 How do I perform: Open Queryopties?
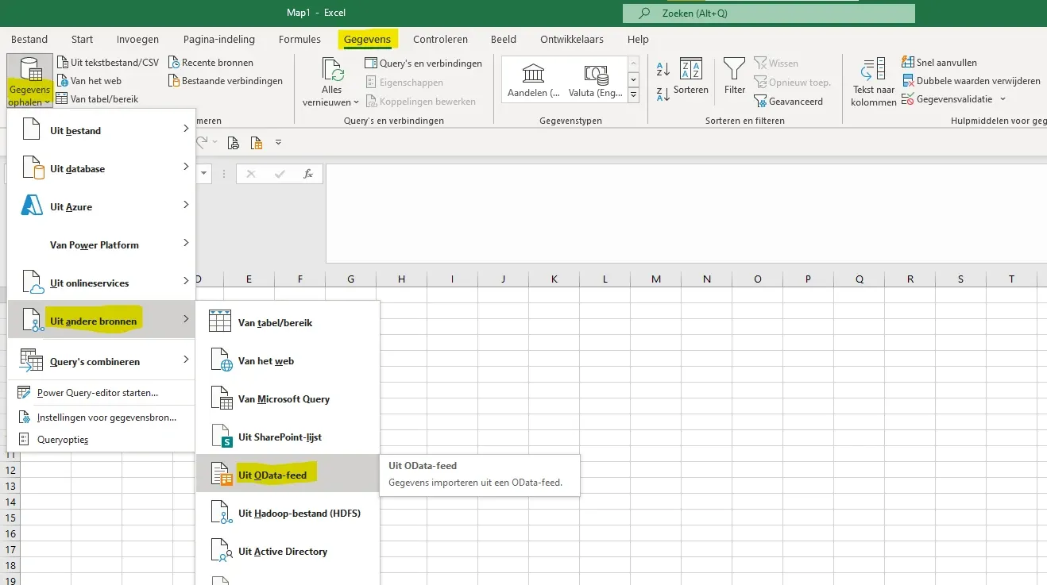(x=101, y=439)
